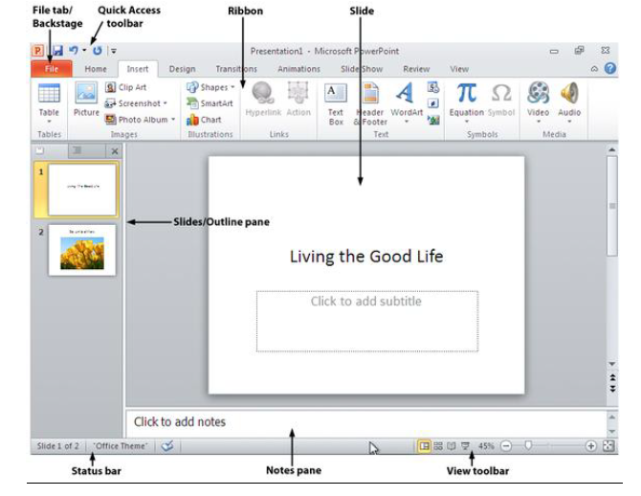
Task: Expand the Shapes gallery dropdown
Action: pyautogui.click(x=232, y=87)
